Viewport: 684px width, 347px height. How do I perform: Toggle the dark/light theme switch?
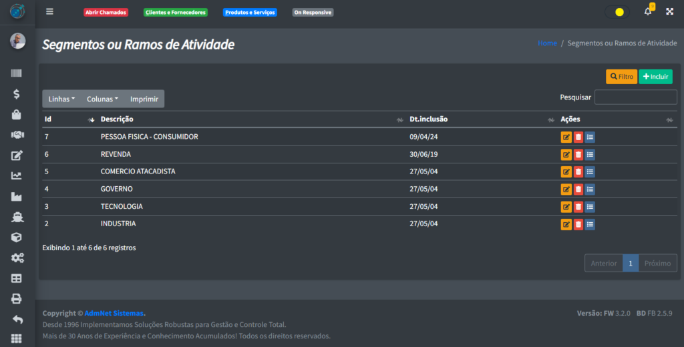617,12
